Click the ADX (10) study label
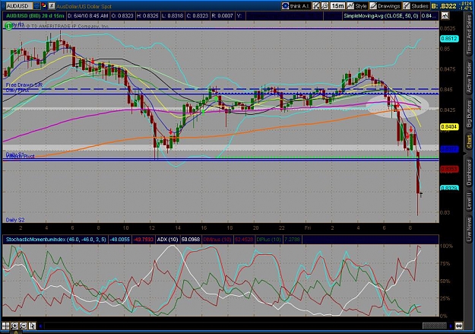This screenshot has width=475, height=334. click(x=167, y=240)
